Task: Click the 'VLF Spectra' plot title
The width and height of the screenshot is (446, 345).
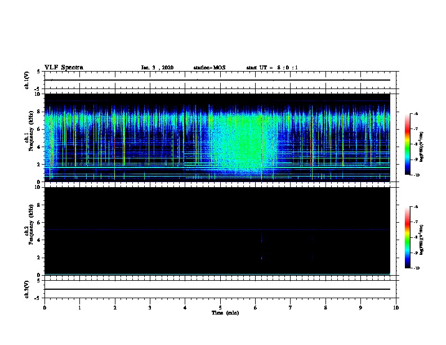Action: click(x=64, y=68)
